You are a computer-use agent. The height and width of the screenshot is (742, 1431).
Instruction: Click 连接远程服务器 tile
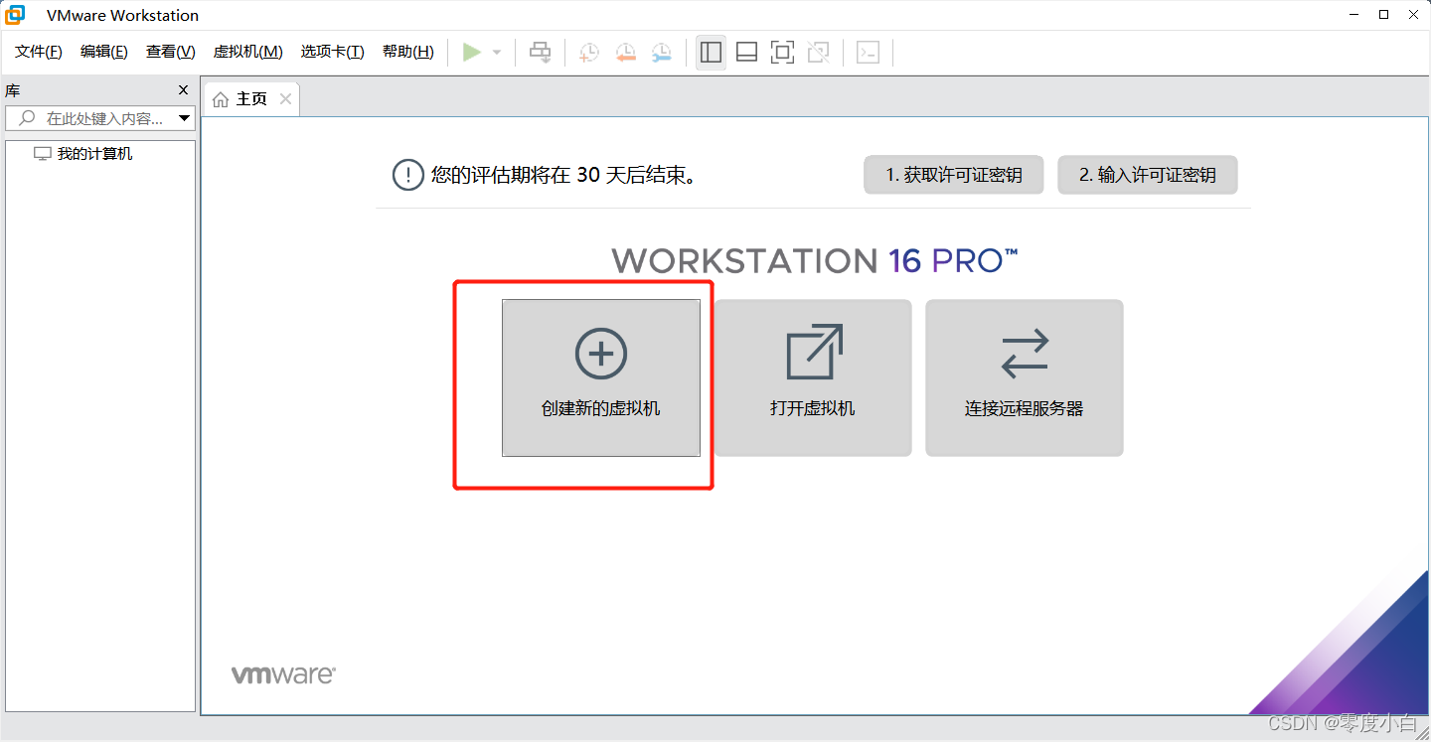(x=1025, y=377)
